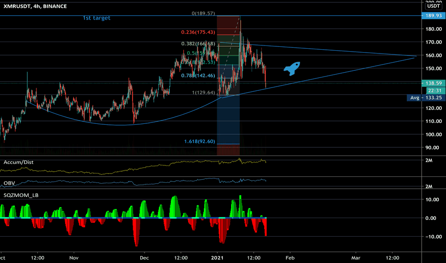
Task: Click the 150.00 price axis label
Action: (434, 68)
